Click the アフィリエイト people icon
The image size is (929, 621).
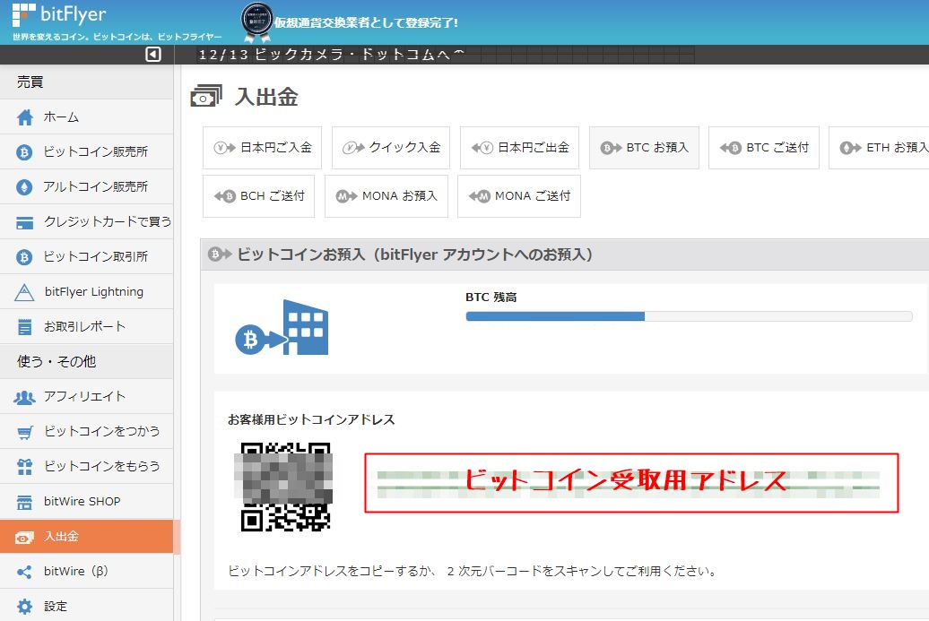[x=24, y=397]
